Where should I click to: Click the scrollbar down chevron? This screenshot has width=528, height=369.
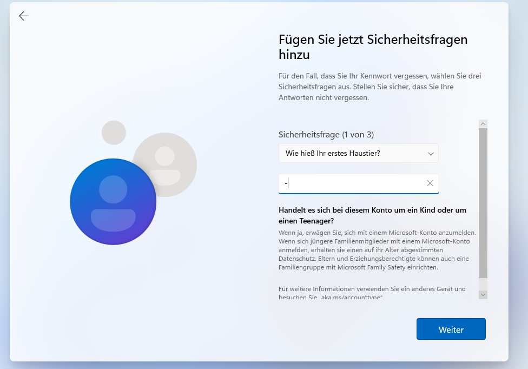coord(483,294)
